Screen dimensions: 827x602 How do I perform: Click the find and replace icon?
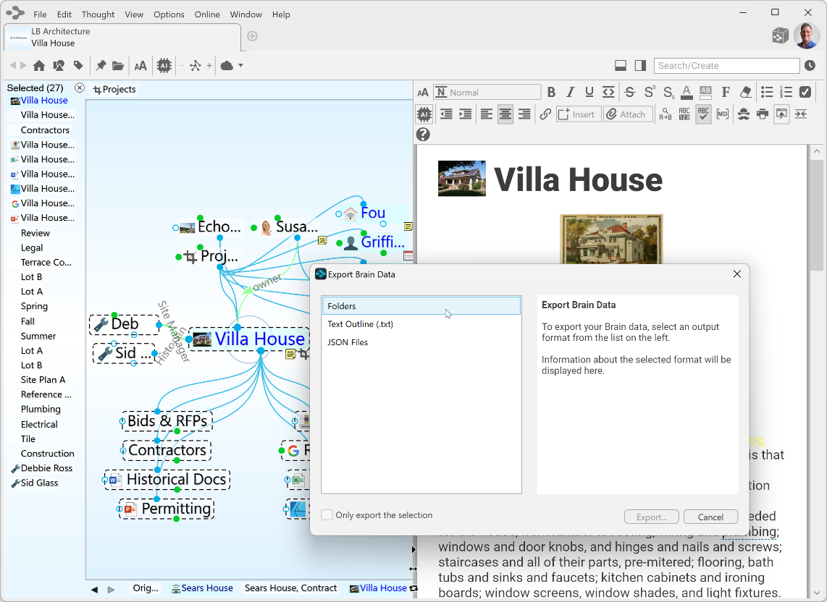click(x=665, y=114)
